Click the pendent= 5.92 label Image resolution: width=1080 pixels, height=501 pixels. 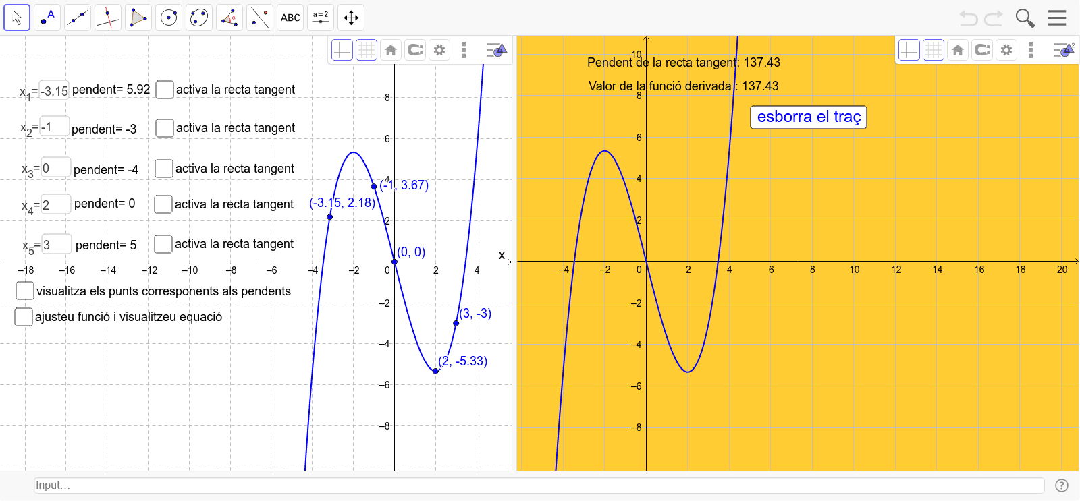[x=111, y=89]
